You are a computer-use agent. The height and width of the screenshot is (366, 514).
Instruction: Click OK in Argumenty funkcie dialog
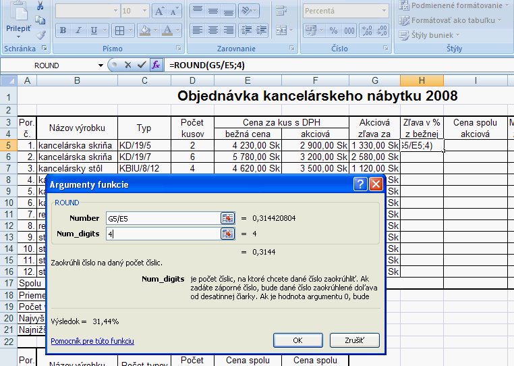[x=297, y=340]
